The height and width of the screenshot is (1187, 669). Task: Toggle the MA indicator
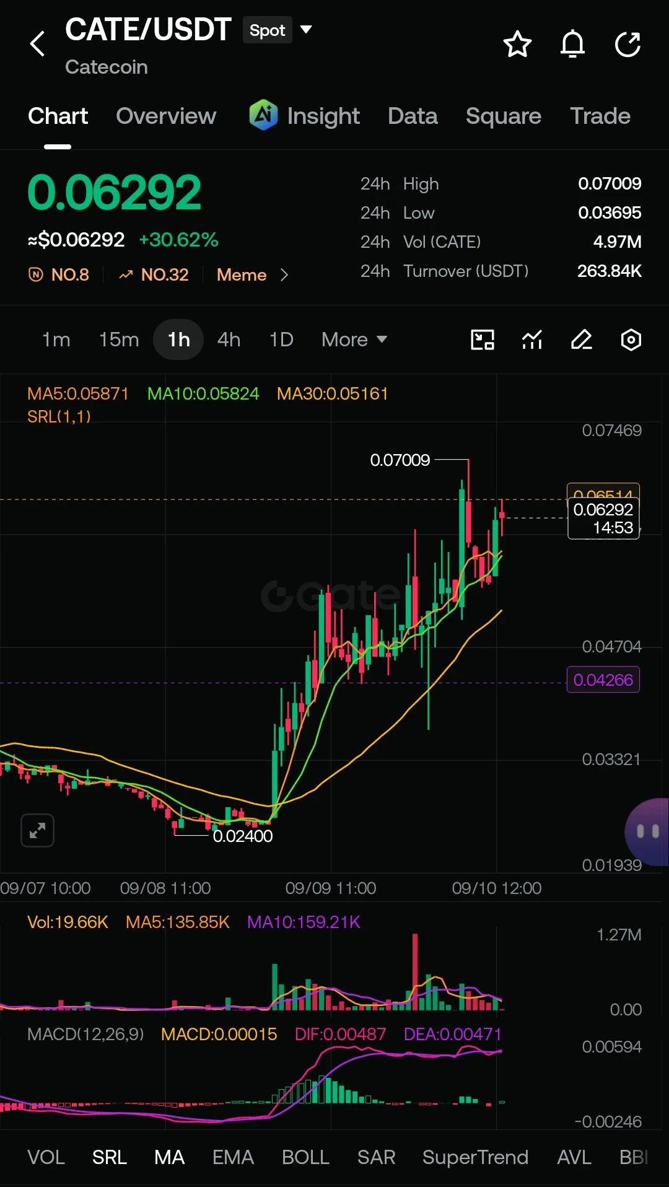pyautogui.click(x=169, y=1157)
